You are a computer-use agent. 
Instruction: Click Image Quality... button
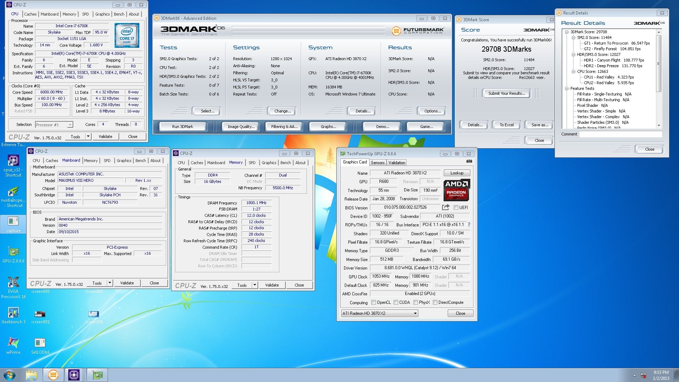(x=241, y=127)
